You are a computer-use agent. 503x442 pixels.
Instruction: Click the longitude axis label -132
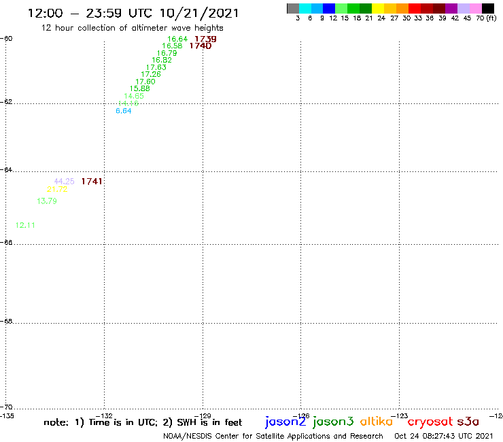pyautogui.click(x=104, y=416)
